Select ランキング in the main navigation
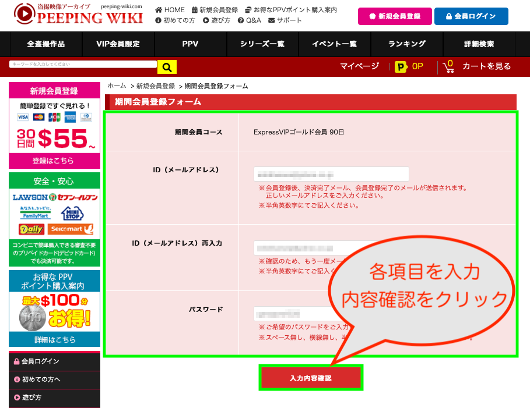The image size is (530, 408). point(407,44)
